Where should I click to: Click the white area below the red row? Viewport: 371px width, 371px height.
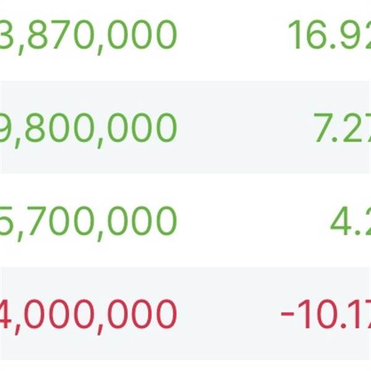pyautogui.click(x=185, y=365)
